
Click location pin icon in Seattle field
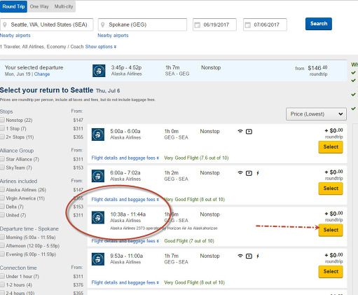pyautogui.click(x=5, y=25)
